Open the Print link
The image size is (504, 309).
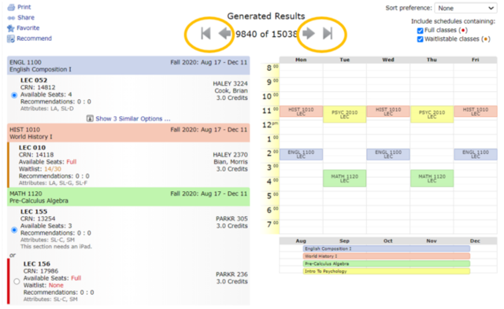(x=24, y=7)
